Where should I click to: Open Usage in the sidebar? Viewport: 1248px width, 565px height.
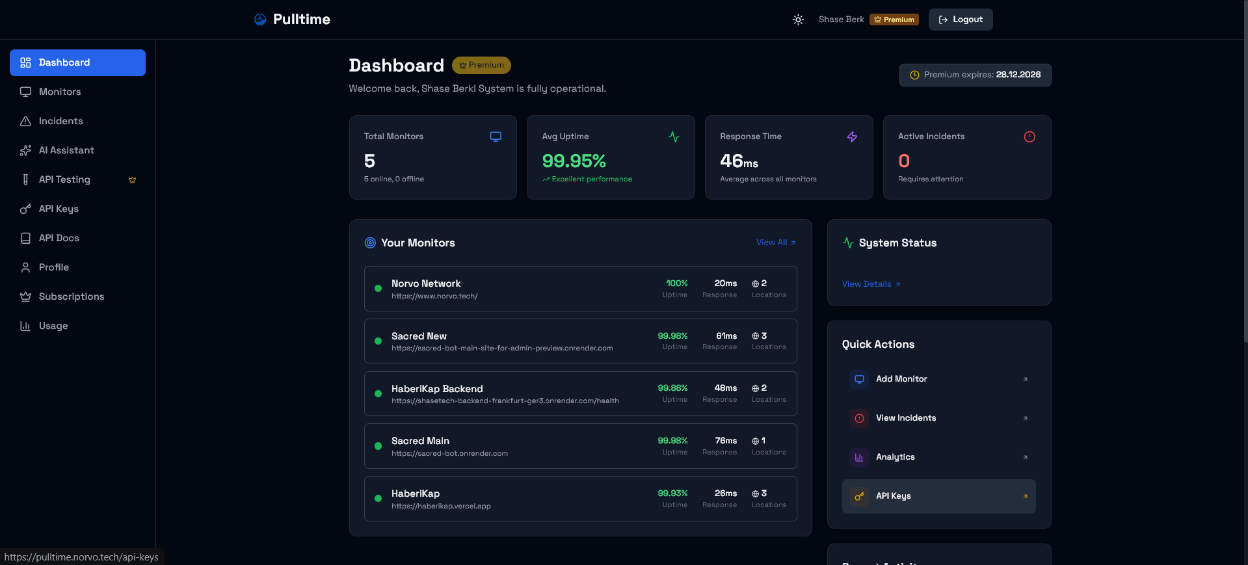coord(77,326)
